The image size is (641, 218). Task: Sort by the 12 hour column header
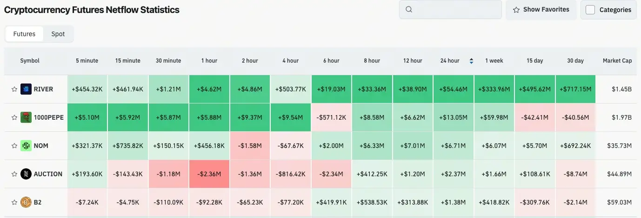tap(413, 61)
